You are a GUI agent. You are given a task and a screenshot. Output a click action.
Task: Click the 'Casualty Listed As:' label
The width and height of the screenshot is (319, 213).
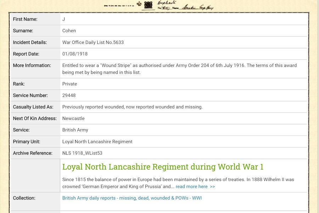tap(33, 107)
